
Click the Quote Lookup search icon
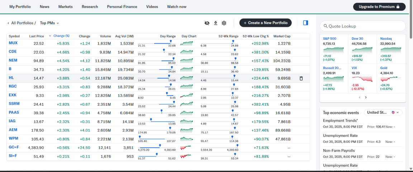coord(326,26)
